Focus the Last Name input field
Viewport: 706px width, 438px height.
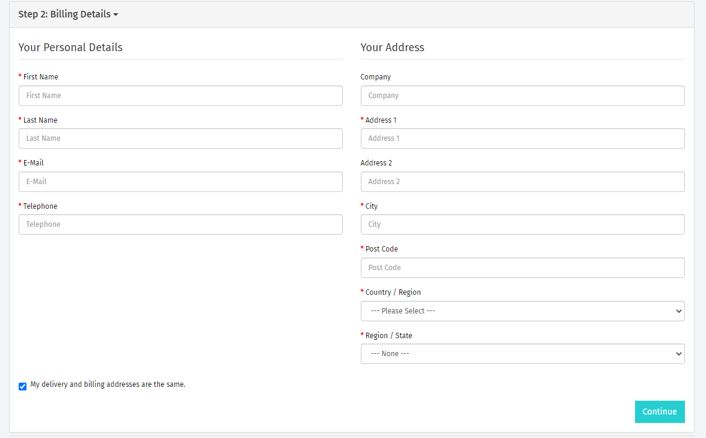pos(180,138)
